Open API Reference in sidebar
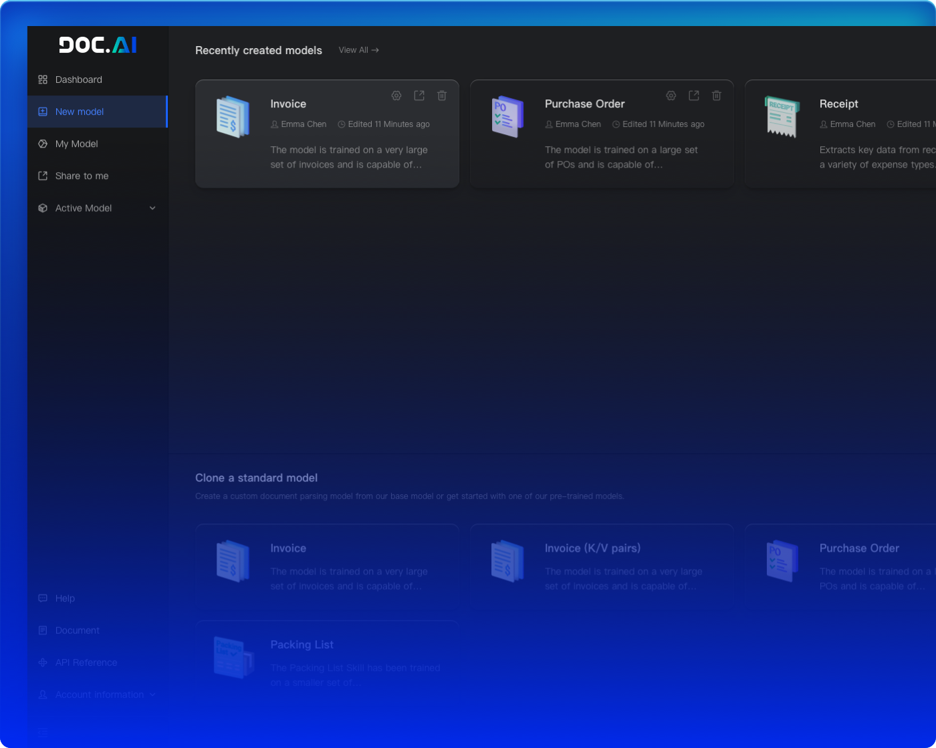This screenshot has height=748, width=936. tap(86, 663)
